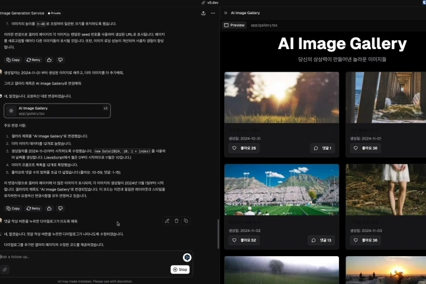Open the AI Image Gallery code block card

57,111
